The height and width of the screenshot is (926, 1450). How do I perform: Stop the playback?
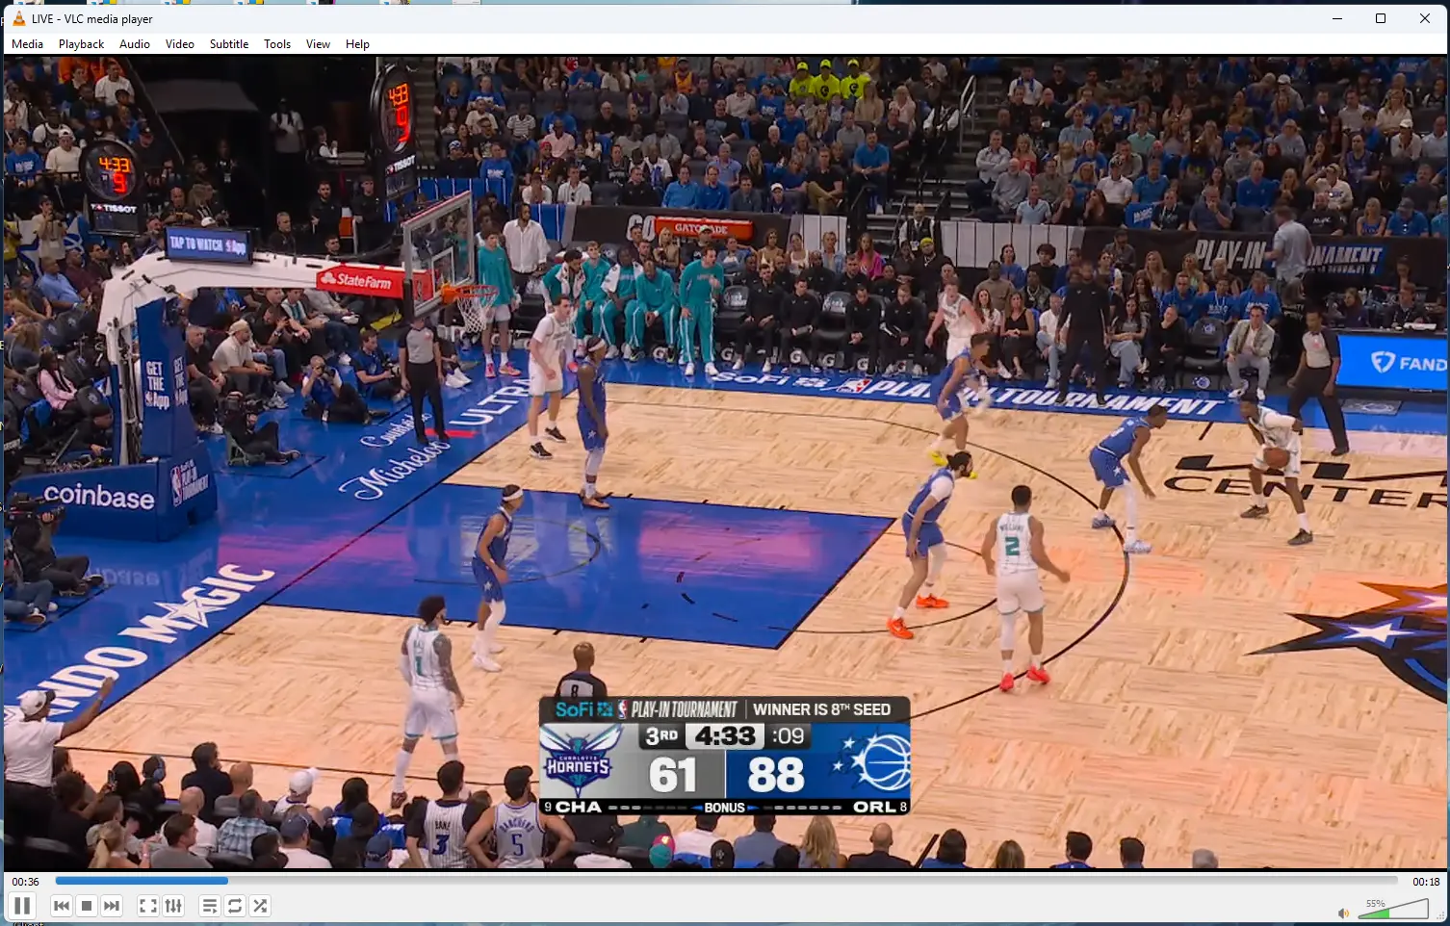(87, 906)
